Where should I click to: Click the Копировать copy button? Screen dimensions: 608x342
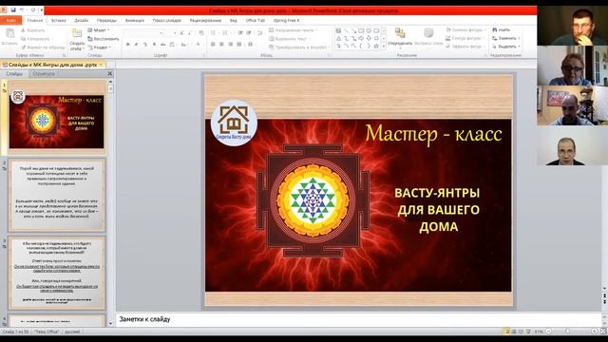[x=37, y=39]
